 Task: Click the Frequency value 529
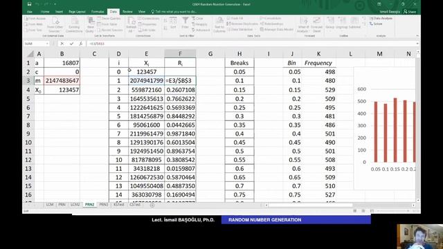tap(318, 90)
